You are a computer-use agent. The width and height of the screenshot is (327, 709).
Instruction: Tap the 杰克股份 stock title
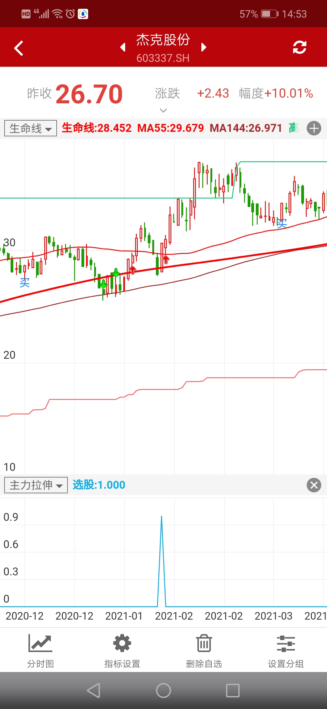163,40
